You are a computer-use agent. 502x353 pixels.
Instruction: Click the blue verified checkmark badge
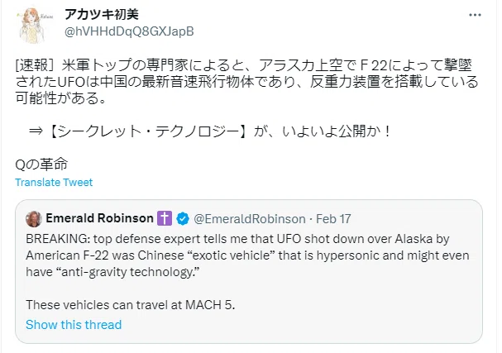coord(183,219)
